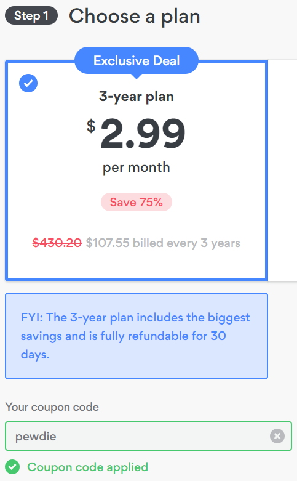This screenshot has height=481, width=297.
Task: Click the dollar sign beside the price
Action: click(x=91, y=126)
